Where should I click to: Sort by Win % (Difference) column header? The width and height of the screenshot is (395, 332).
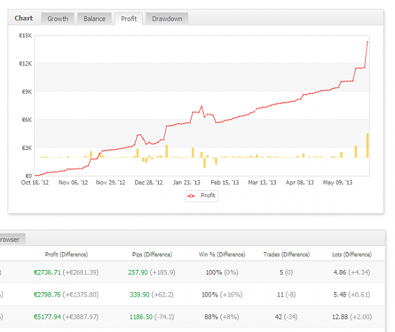222,255
